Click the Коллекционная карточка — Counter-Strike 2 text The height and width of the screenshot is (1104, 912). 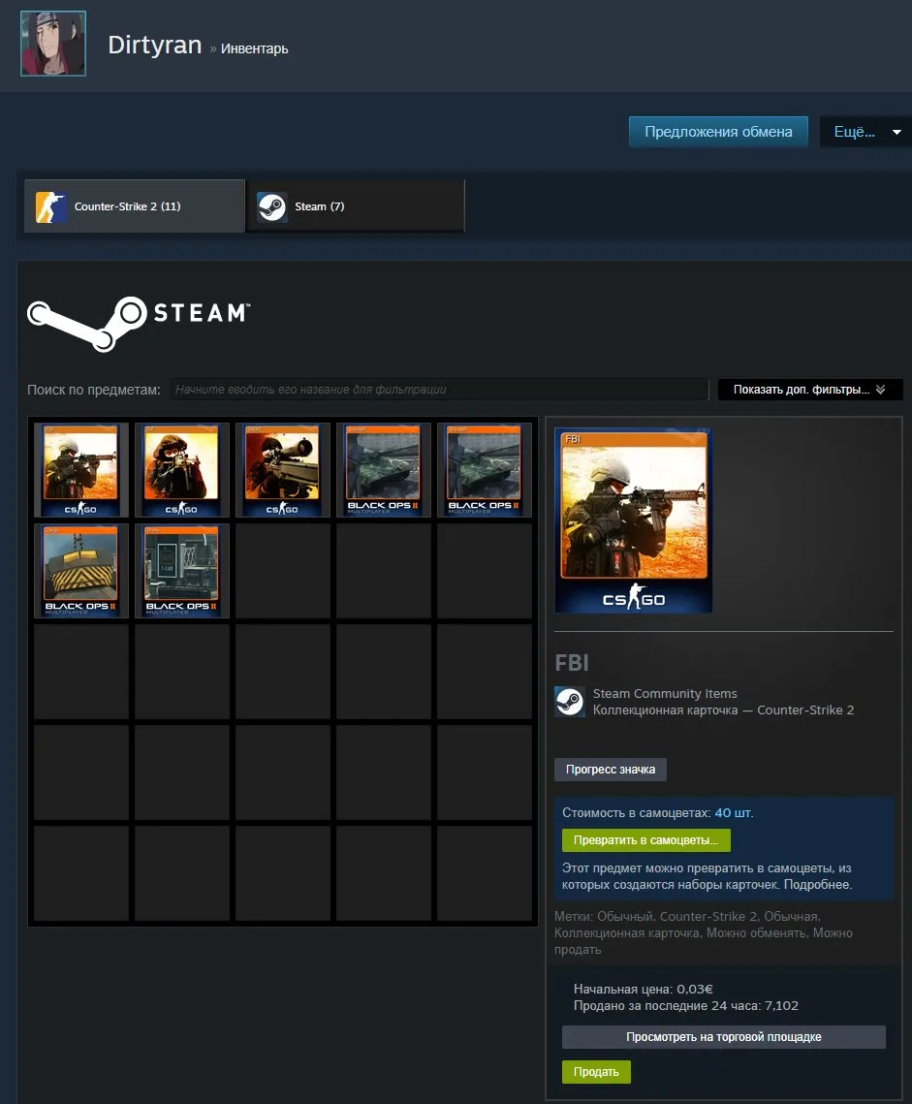coord(723,710)
